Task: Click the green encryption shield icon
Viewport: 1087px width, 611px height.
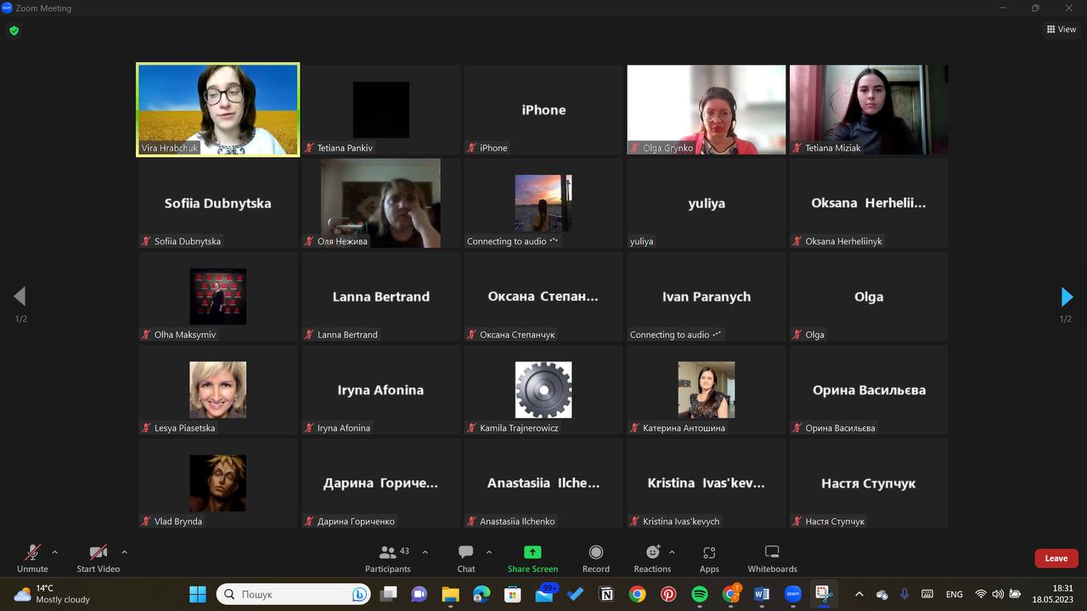Action: point(14,31)
